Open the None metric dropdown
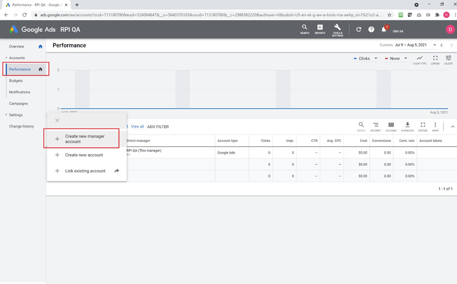Image resolution: width=457 pixels, height=284 pixels. click(396, 59)
